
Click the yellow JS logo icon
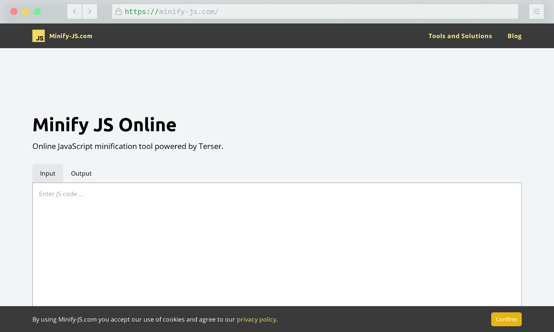tap(39, 36)
